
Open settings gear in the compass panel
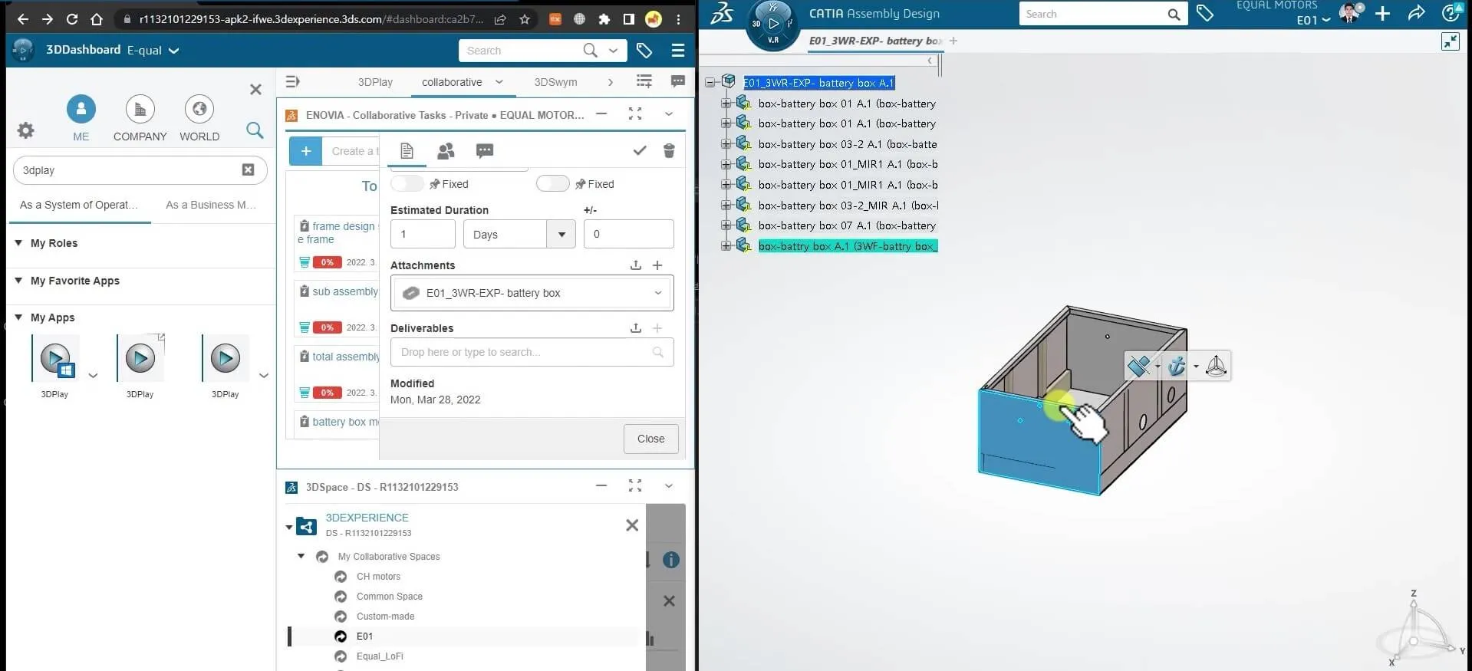pyautogui.click(x=26, y=130)
